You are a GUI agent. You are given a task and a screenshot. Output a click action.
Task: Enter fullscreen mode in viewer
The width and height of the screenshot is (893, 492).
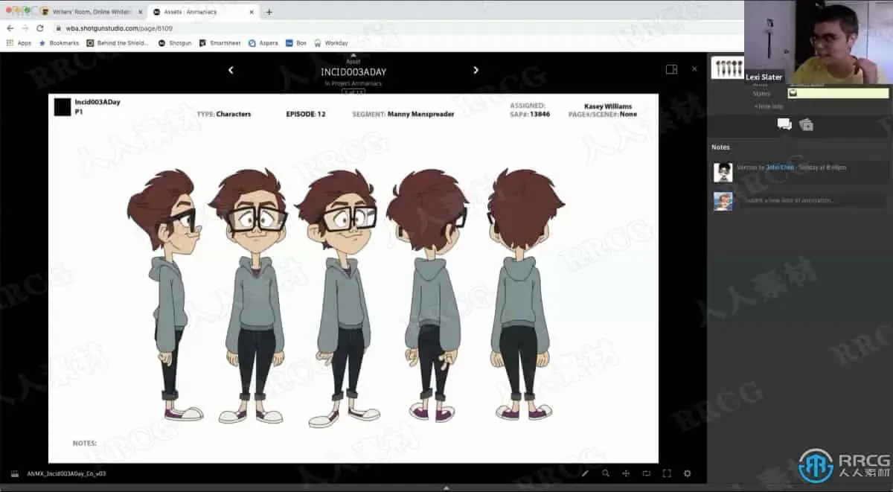pyautogui.click(x=667, y=473)
